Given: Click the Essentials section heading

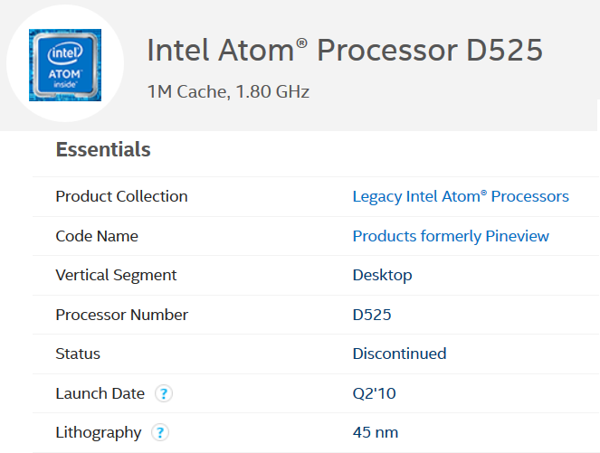Looking at the screenshot, I should coord(103,149).
